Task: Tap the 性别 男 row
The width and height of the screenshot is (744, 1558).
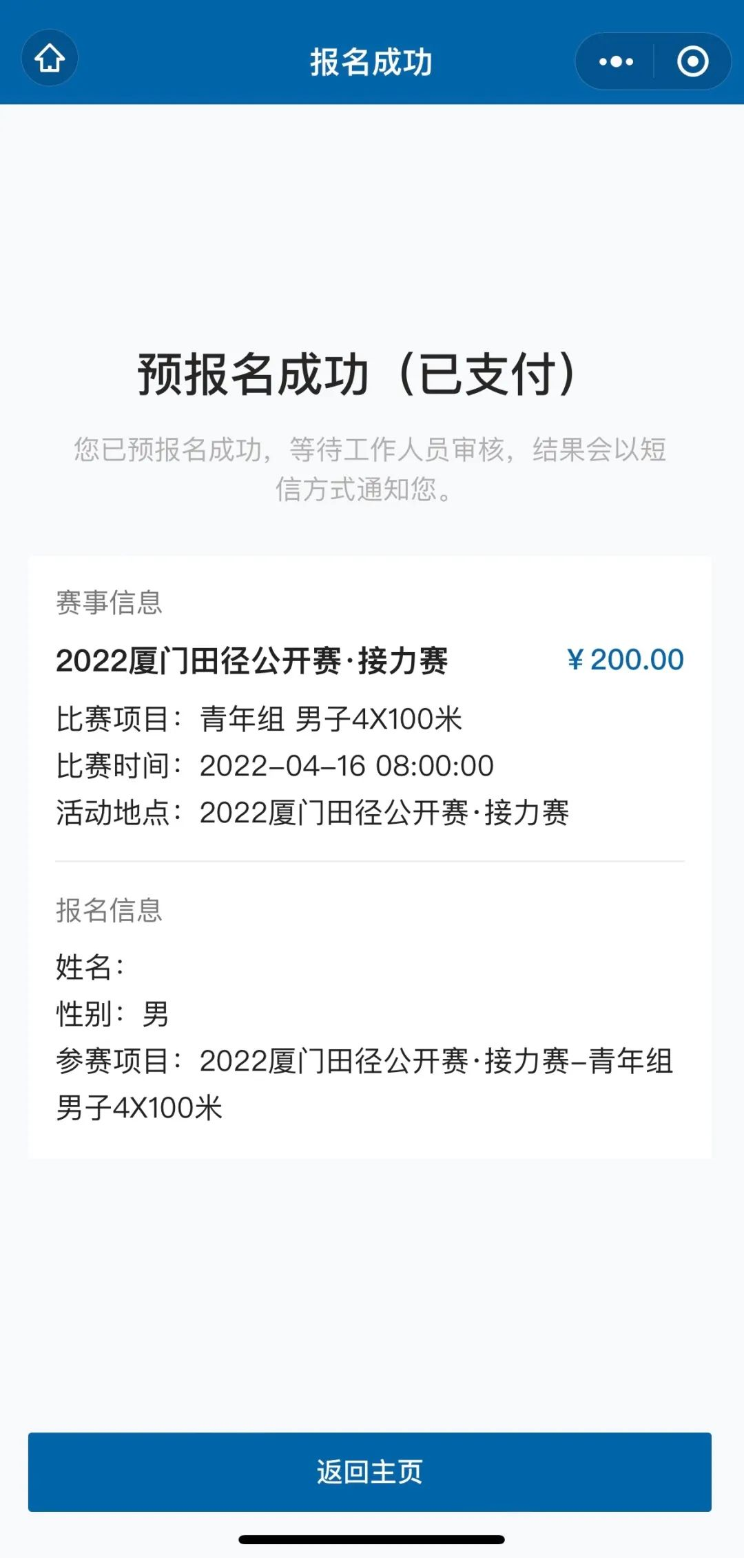Action: point(112,1014)
